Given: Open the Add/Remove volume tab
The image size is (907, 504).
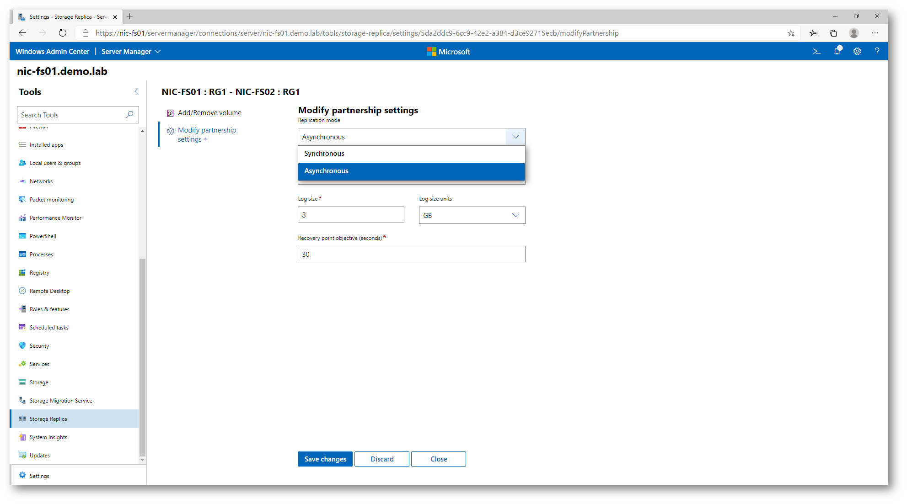Looking at the screenshot, I should 209,113.
